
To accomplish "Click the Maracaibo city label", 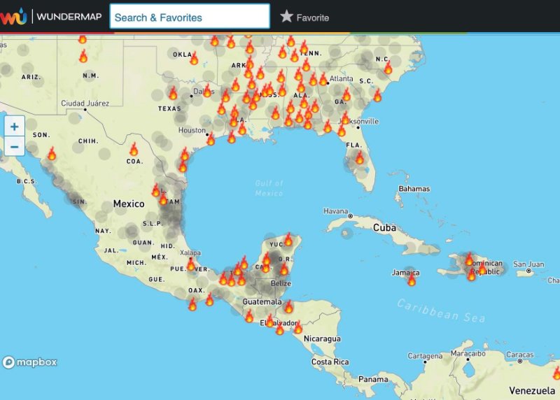I will tap(468, 354).
